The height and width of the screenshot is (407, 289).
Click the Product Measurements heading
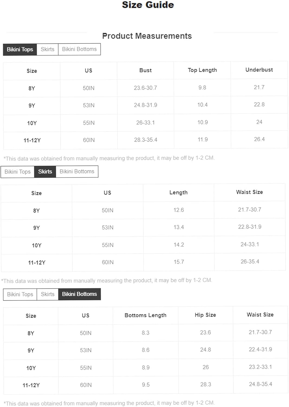147,36
